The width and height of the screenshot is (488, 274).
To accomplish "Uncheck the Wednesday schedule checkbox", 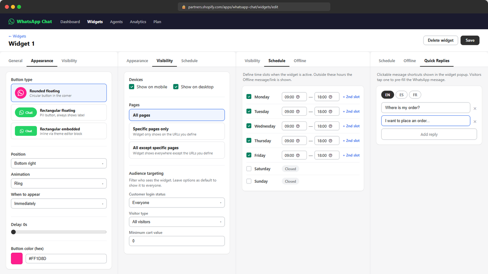I will pos(249,126).
